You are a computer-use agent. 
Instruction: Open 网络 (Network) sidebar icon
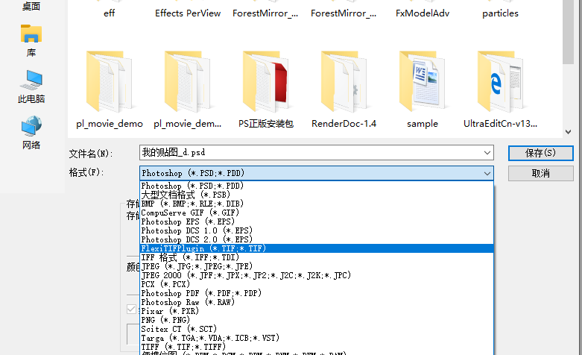[x=31, y=131]
